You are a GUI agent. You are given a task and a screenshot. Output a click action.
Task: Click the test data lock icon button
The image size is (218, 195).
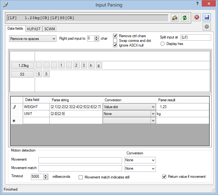coord(175,18)
